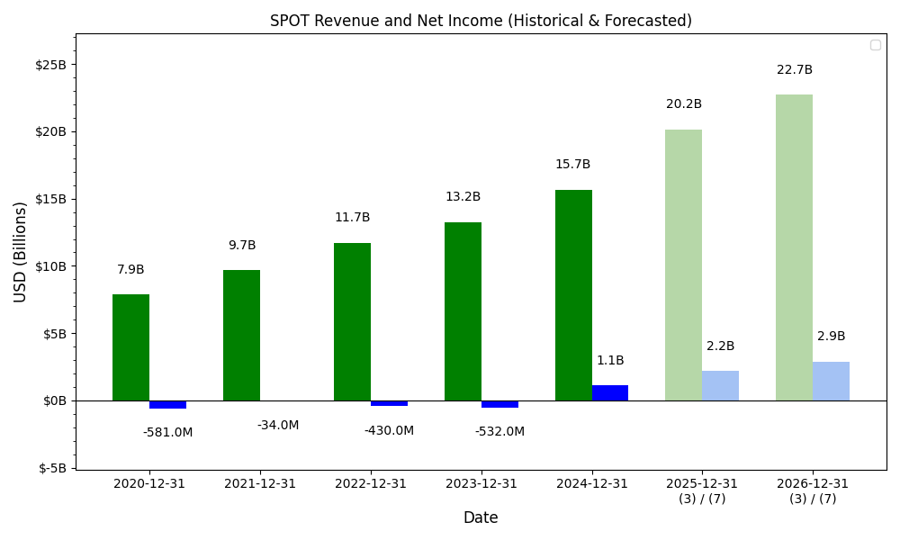Viewport: 900px width, 540px height.
Task: Click the '2.2B' forecast net income label
Action: tap(720, 346)
